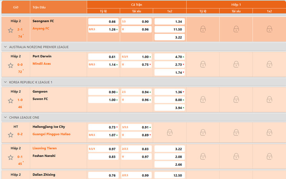This screenshot has height=179, width=286.
Task: Open the Mindil Aces team name
Action: tap(41, 64)
